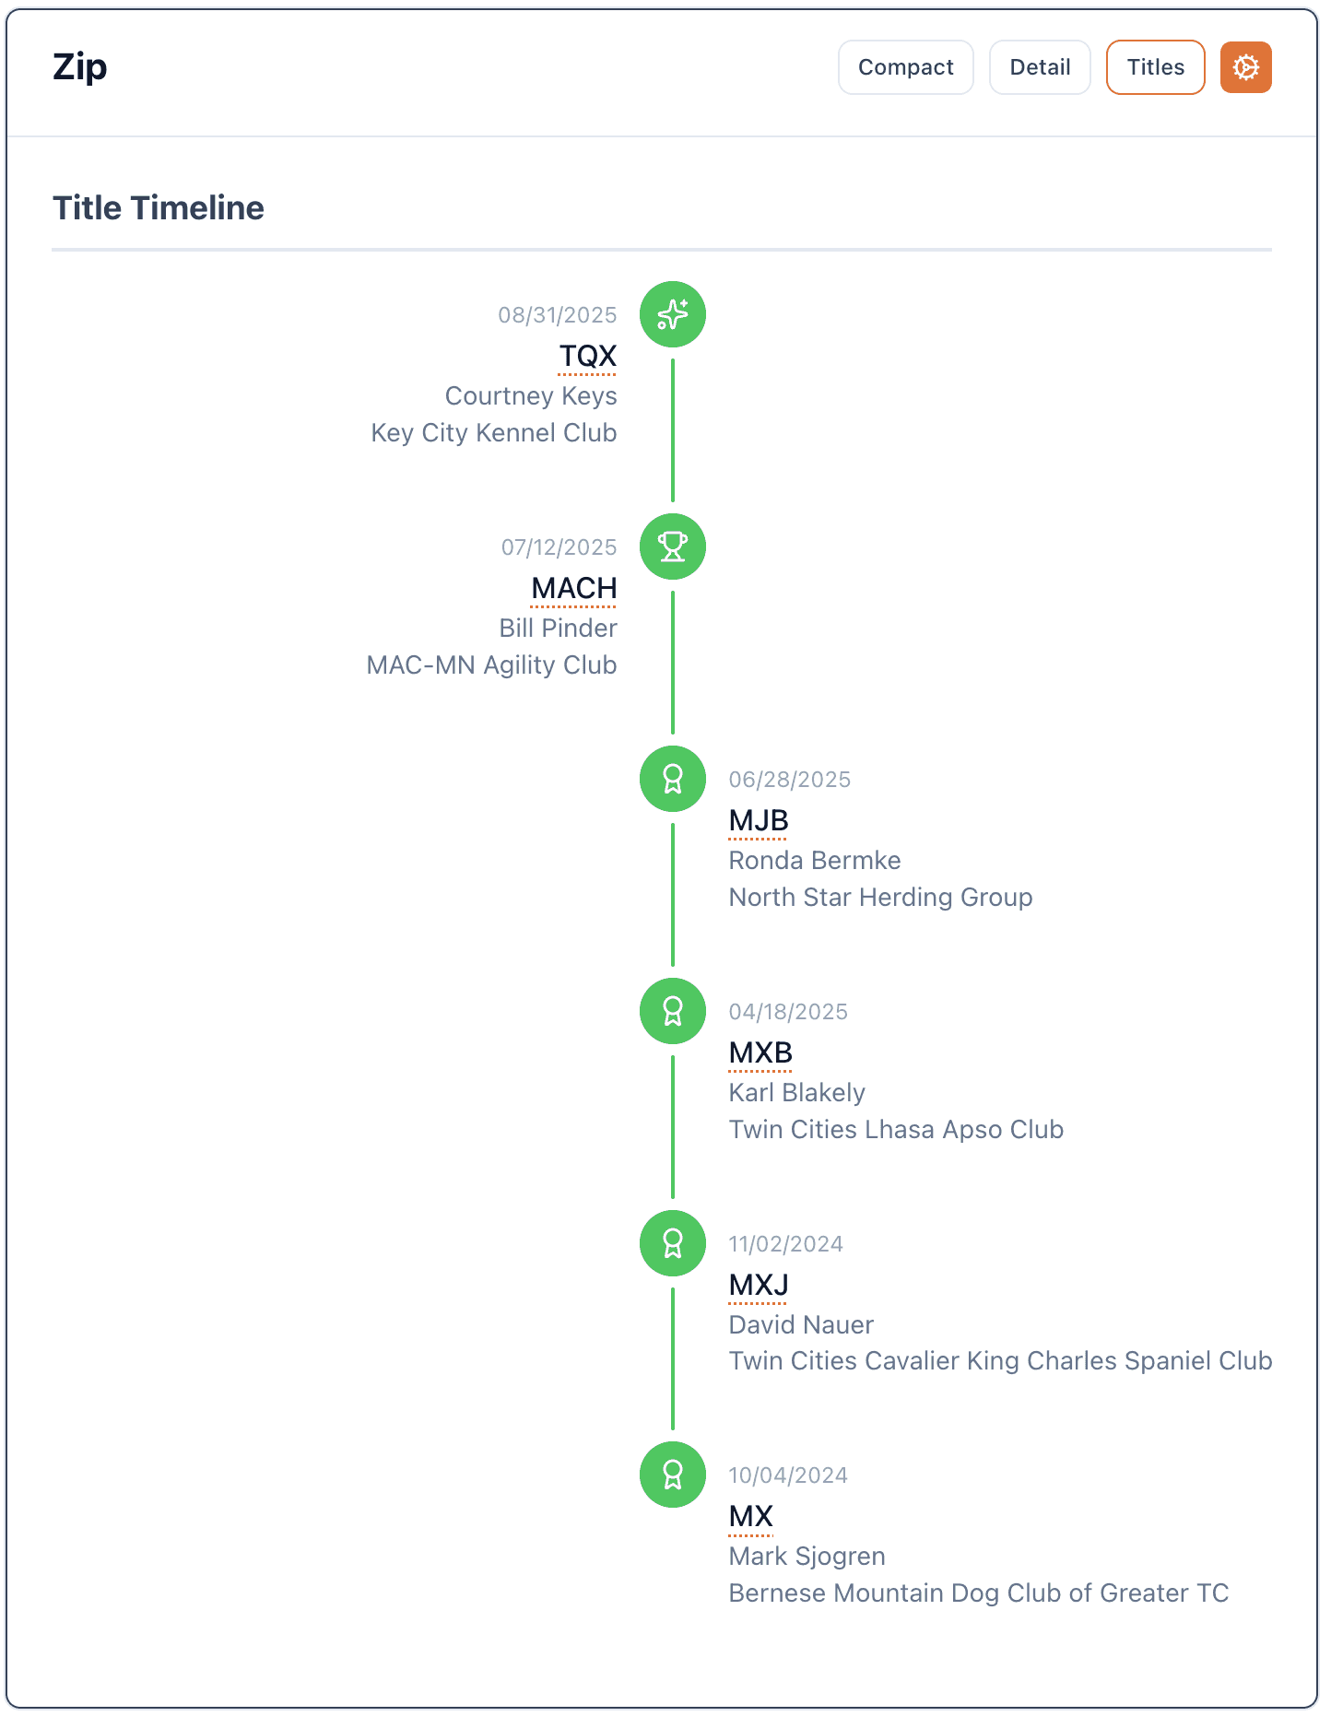Click the Key City Kennel Club text

click(493, 433)
